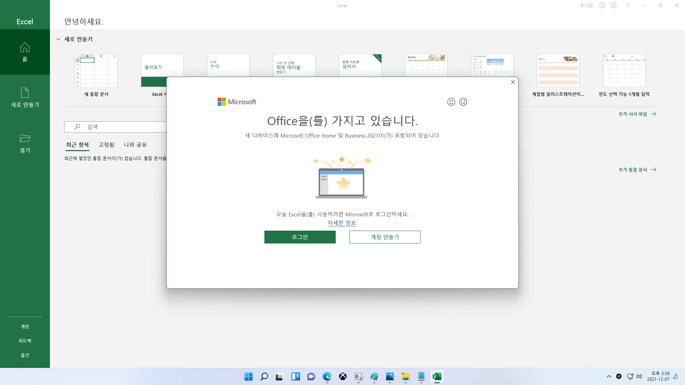
Task: Open the Notepad taskbar icon
Action: [x=421, y=376]
